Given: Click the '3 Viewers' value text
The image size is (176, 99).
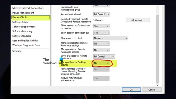Looking at the screenshot, I should point(98,20).
